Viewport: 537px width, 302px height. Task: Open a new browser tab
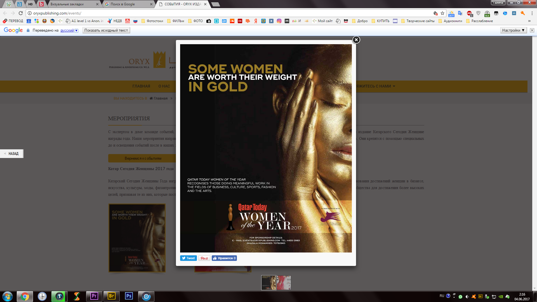(215, 4)
